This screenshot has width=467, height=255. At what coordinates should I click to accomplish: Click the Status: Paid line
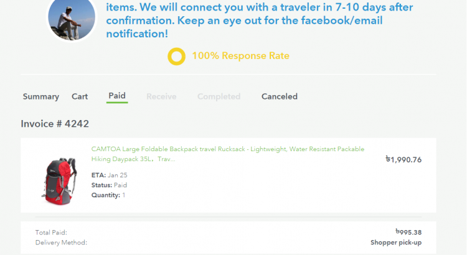pyautogui.click(x=109, y=185)
